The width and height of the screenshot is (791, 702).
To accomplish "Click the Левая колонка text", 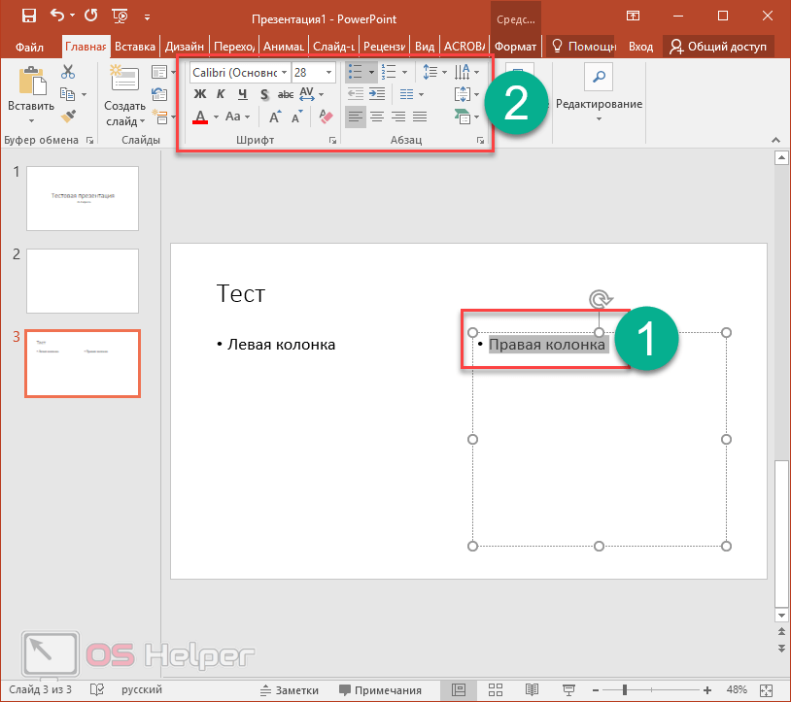I will pyautogui.click(x=281, y=345).
